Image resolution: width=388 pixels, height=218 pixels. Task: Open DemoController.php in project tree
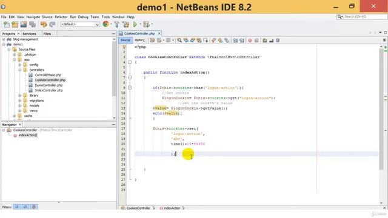coord(48,85)
